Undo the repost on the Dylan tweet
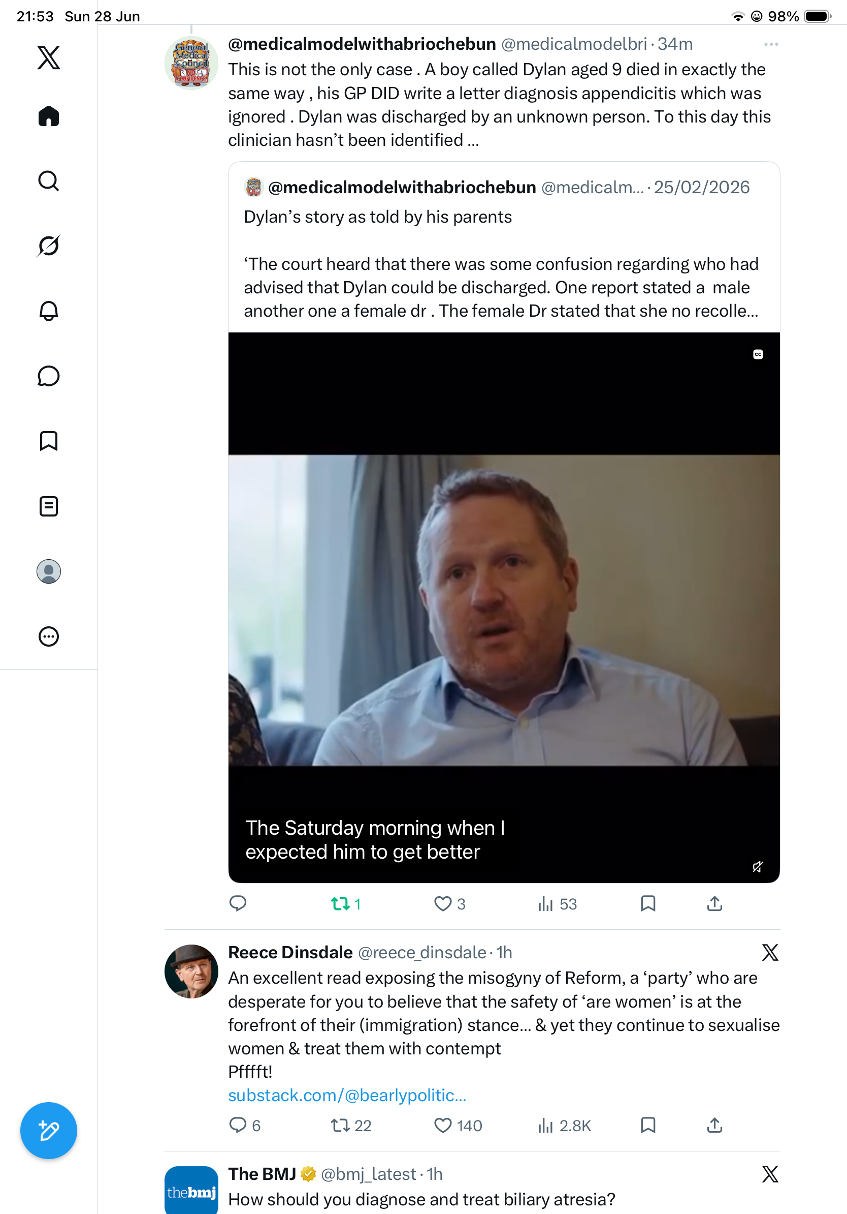Image resolution: width=847 pixels, height=1214 pixels. pos(345,903)
